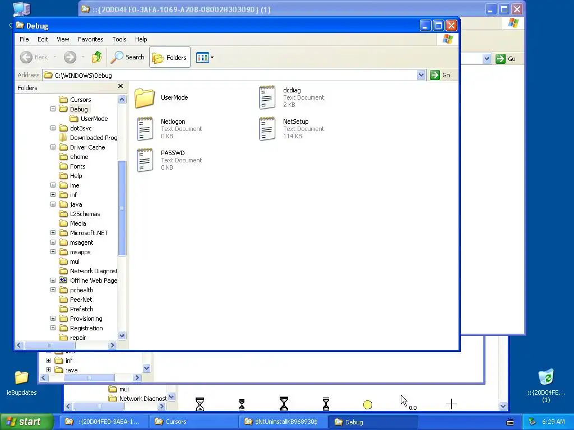This screenshot has height=430, width=574.
Task: Switch to Debug taskbar button
Action: (x=372, y=422)
